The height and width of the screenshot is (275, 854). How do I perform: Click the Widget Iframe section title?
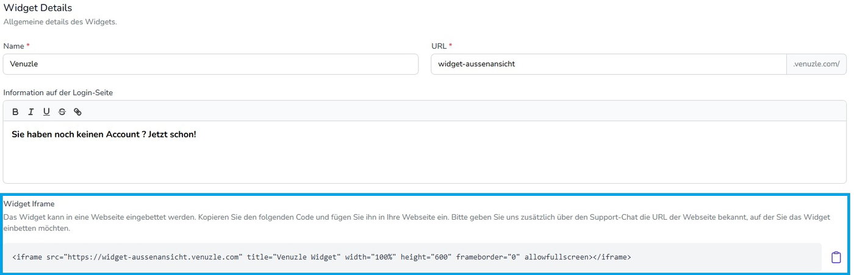29,204
